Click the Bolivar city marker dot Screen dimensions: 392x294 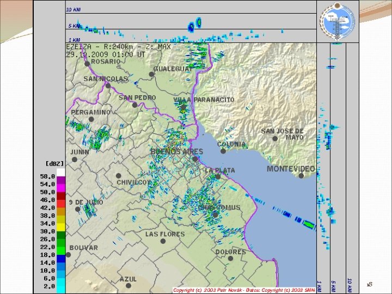click(x=68, y=255)
